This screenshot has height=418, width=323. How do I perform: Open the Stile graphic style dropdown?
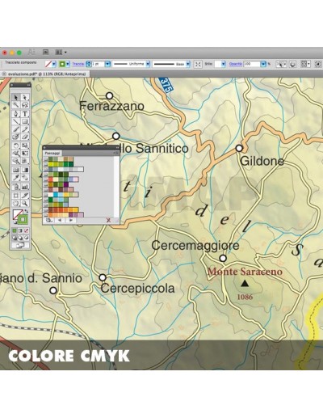224,64
